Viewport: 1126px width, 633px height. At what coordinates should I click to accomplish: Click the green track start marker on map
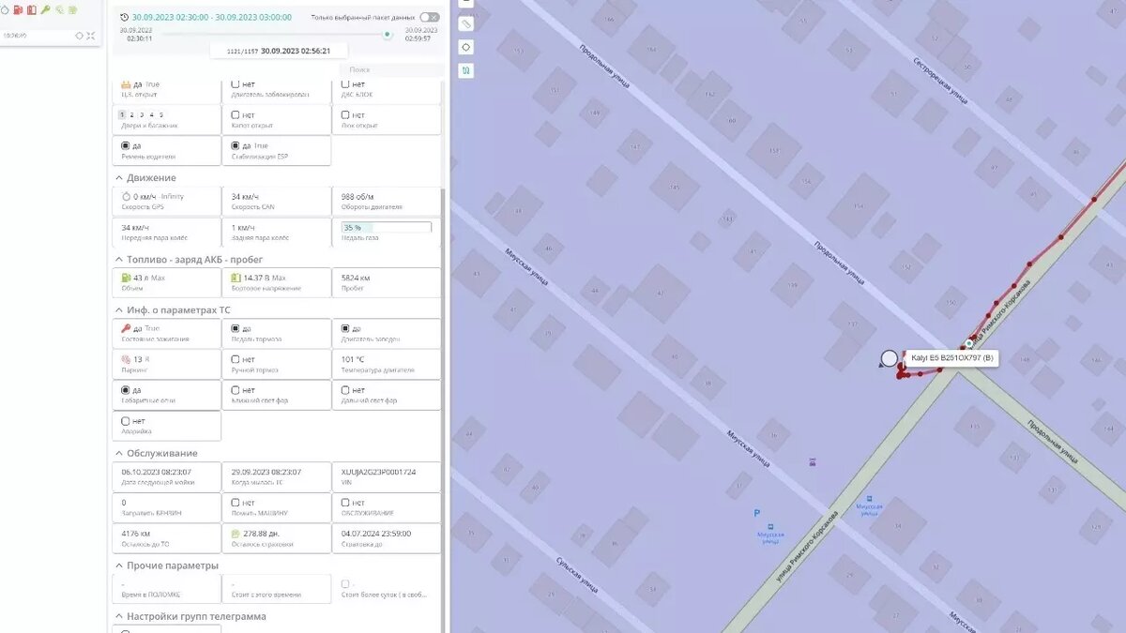pos(969,343)
